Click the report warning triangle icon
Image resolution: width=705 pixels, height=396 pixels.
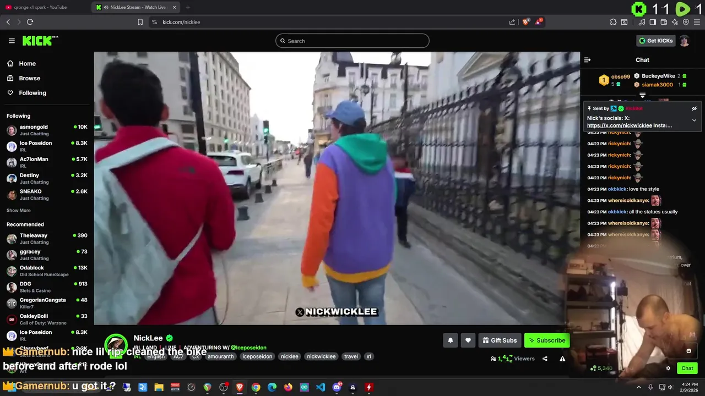[x=562, y=359]
